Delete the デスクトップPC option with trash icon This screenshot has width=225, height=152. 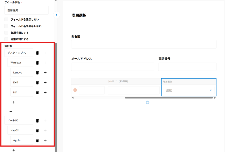(x=37, y=53)
